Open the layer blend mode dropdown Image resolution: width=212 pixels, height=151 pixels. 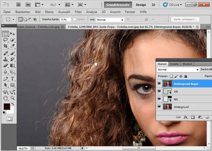178,70
